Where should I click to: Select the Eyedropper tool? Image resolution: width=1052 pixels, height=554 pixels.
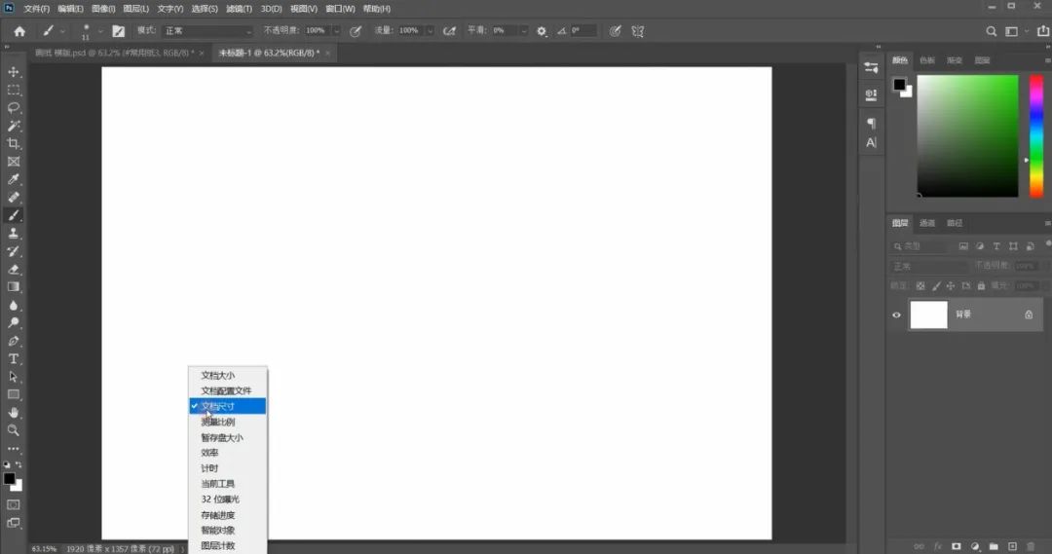pos(14,179)
